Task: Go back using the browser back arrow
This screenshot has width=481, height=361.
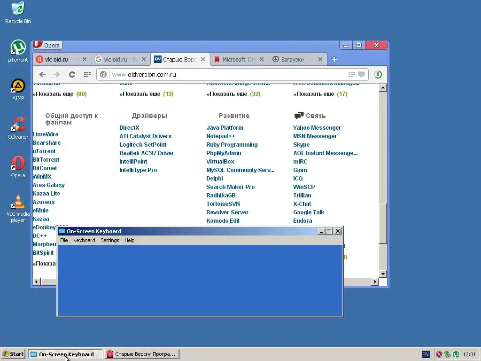Action: click(x=42, y=75)
